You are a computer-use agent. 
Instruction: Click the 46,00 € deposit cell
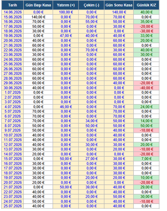click(66, 107)
